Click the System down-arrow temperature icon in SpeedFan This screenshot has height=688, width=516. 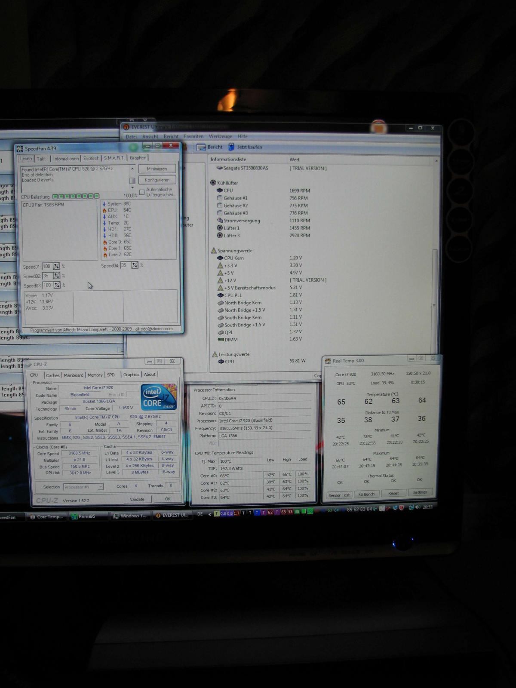click(x=104, y=204)
